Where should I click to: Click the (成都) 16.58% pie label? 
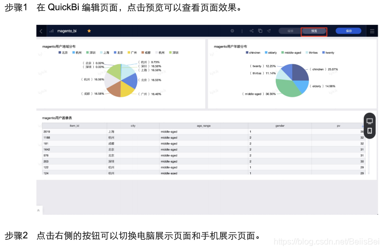(93, 94)
